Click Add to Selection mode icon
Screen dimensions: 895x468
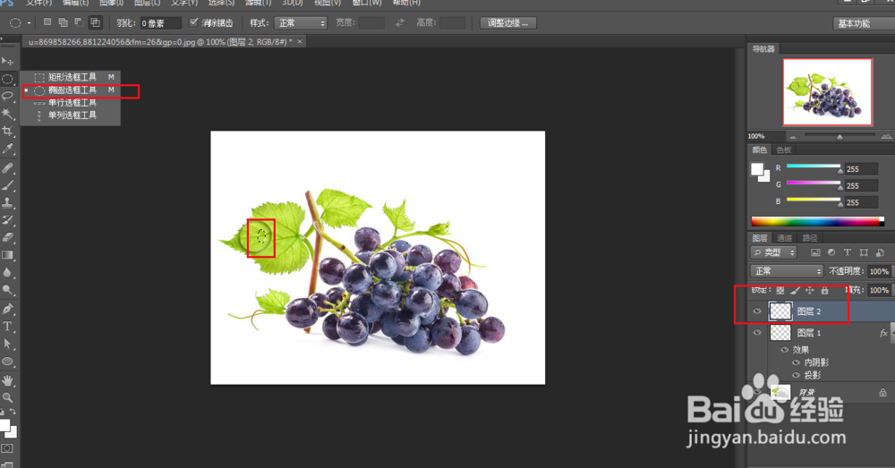click(x=63, y=22)
